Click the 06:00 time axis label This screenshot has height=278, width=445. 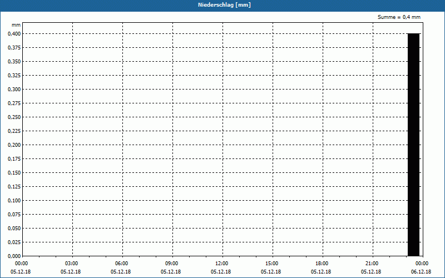(121, 264)
